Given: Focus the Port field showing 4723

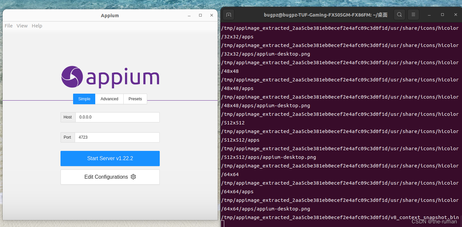Looking at the screenshot, I should tap(117, 137).
